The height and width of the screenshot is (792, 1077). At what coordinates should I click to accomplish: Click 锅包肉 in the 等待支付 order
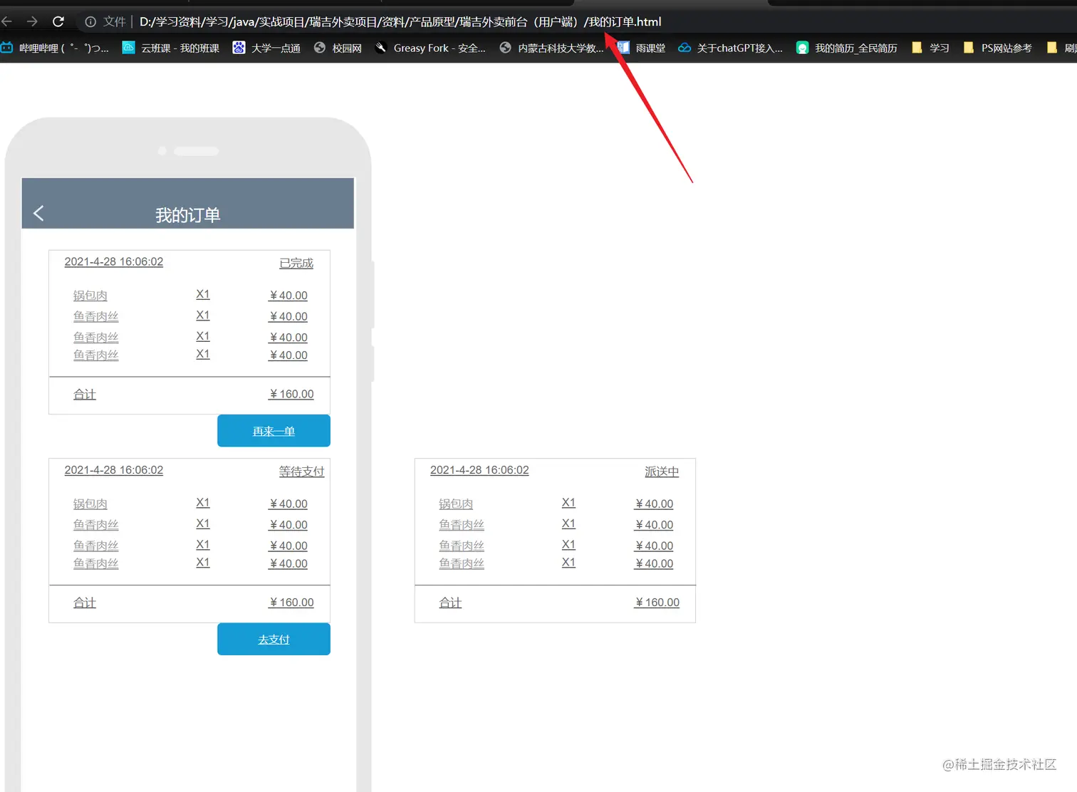click(x=90, y=504)
